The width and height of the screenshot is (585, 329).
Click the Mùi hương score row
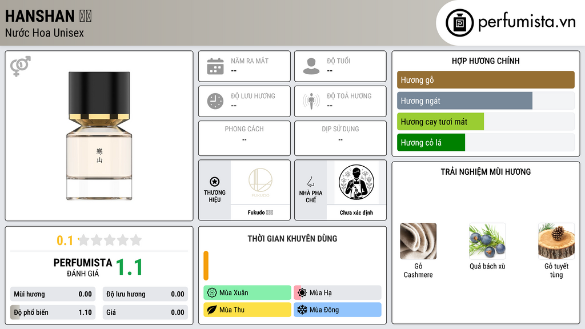53,294
